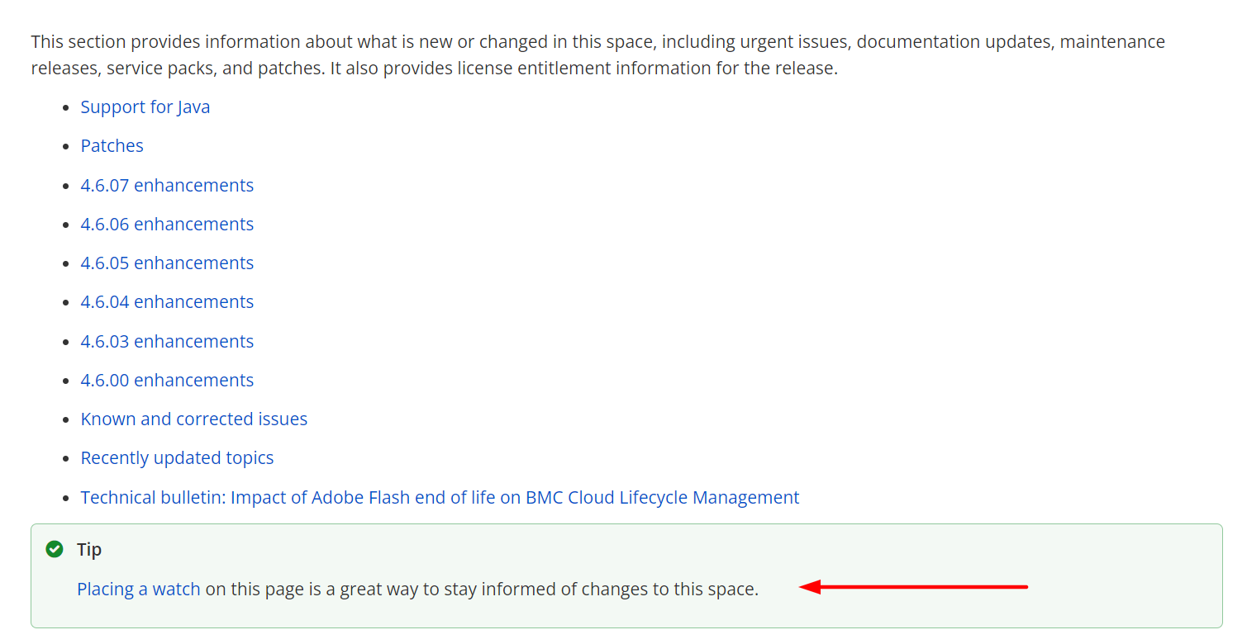This screenshot has width=1247, height=644.
Task: Open the Patches link
Action: [x=112, y=146]
